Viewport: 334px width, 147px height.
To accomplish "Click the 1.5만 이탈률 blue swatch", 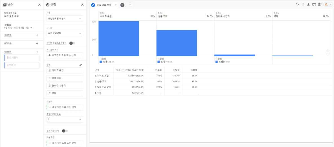I will tap(217, 62).
